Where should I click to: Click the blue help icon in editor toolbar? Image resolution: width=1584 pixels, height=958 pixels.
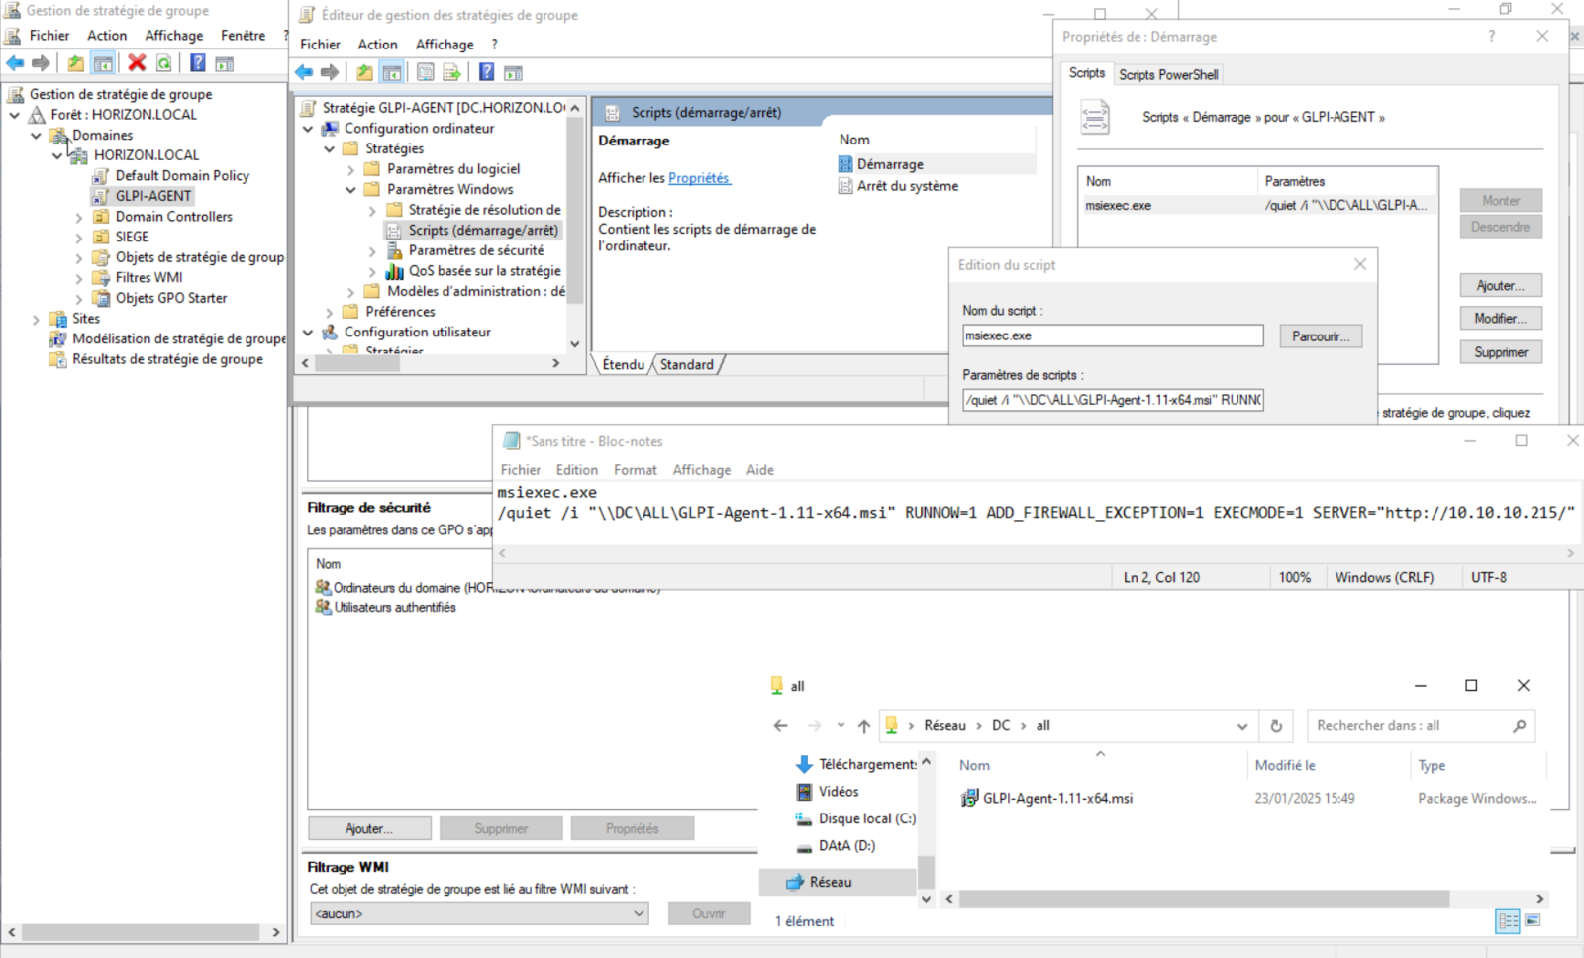click(x=486, y=72)
